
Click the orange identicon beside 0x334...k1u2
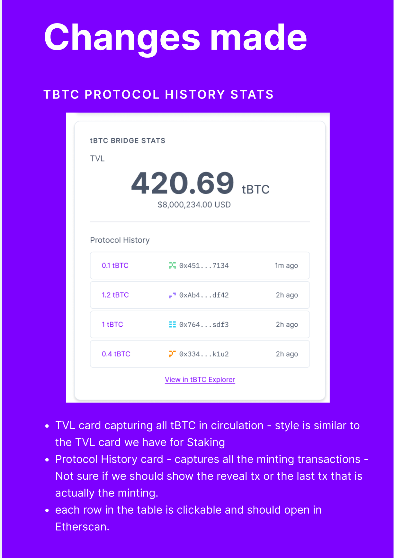point(172,354)
